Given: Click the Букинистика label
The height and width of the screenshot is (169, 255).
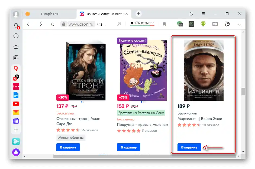Looking at the screenshot, I should tap(187, 113).
